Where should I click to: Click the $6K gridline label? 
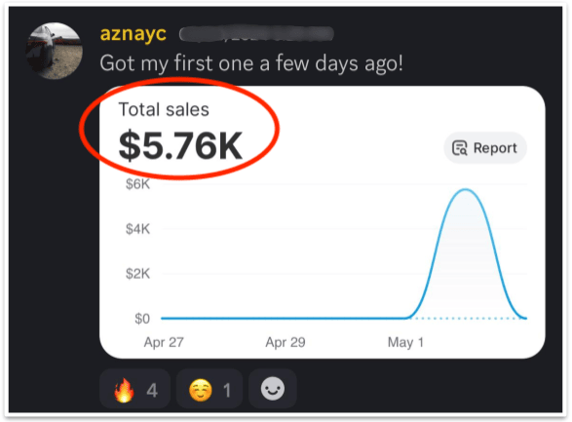point(138,184)
